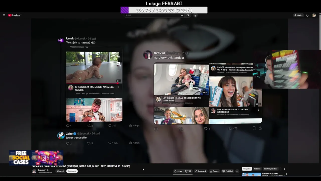Image resolution: width=321 pixels, height=181 pixels.
Task: Open the recommended video thumbnail in sidebar
Action: [251, 174]
